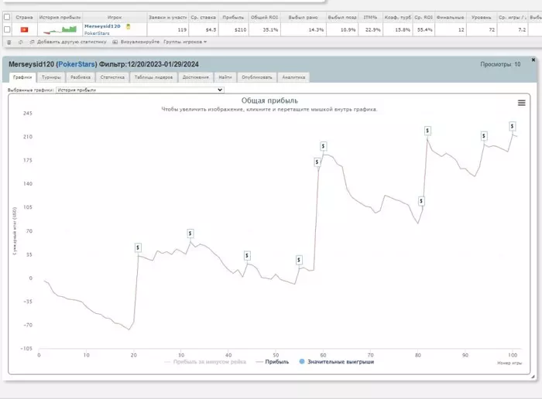Toggle Прибыль за минусом рейка legend item
Image resolution: width=542 pixels, height=399 pixels.
(205, 362)
